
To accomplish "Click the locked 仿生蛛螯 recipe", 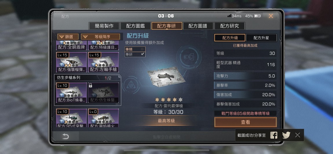I will tap(104, 93).
